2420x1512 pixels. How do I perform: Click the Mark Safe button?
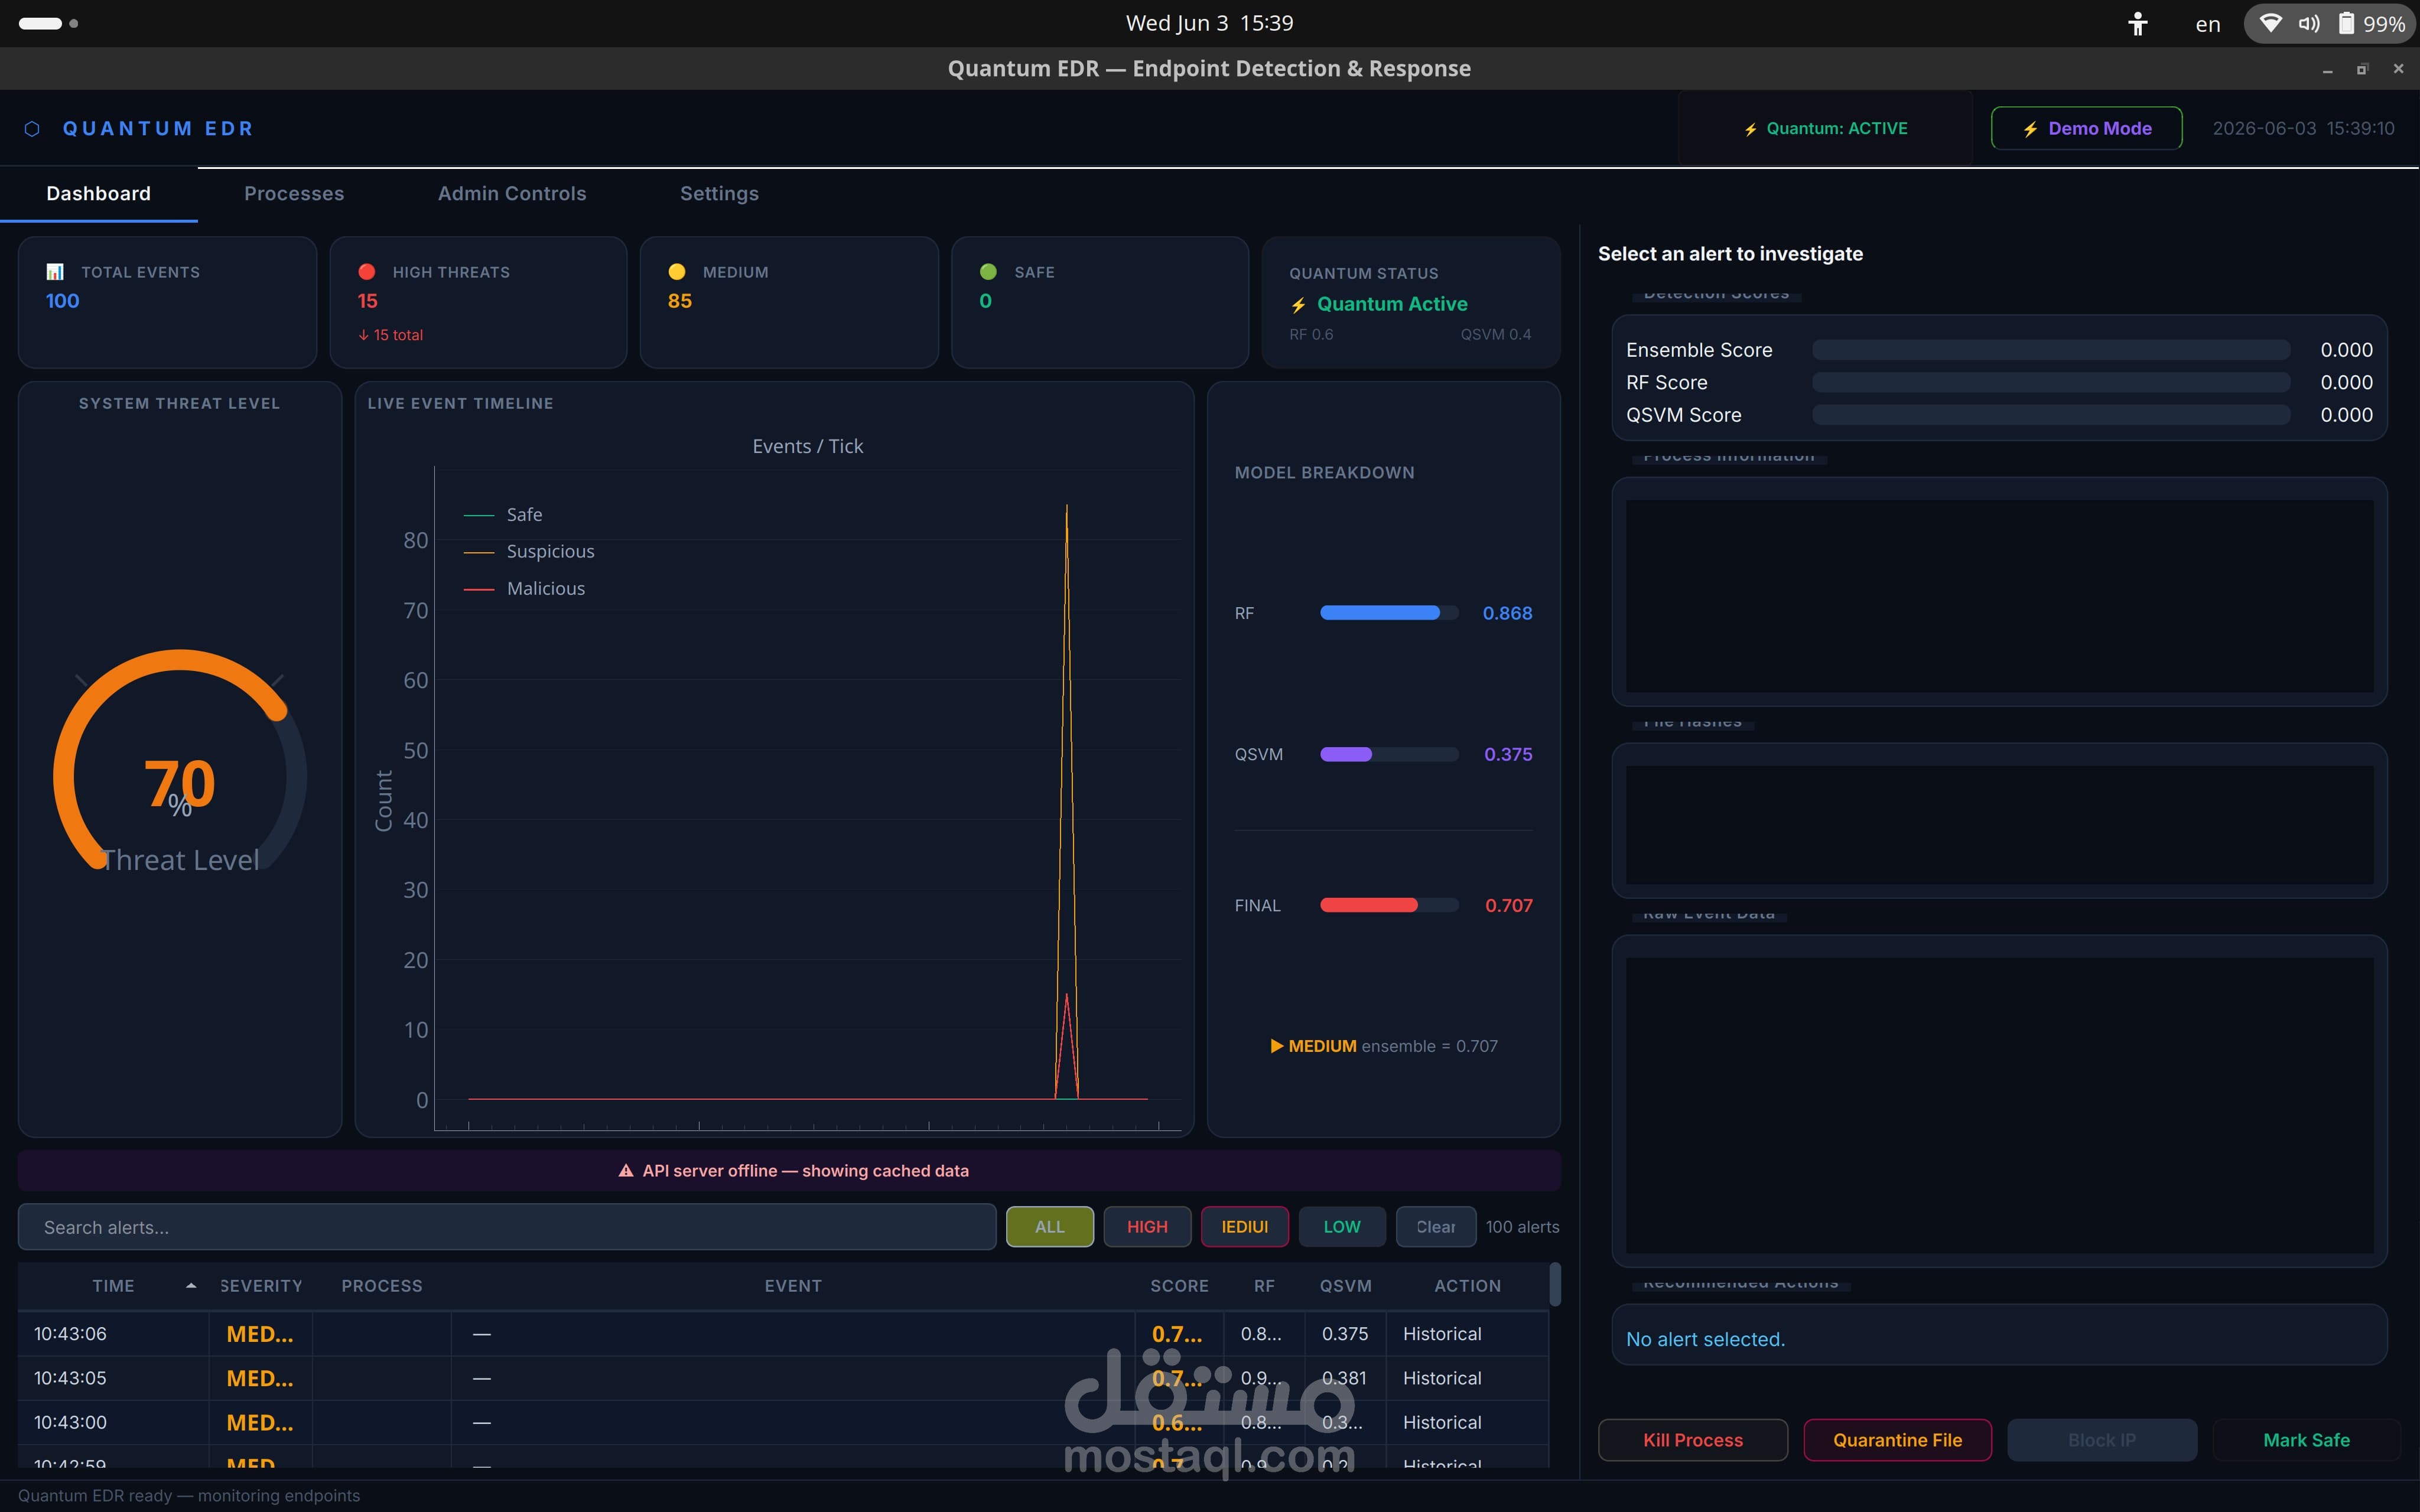coord(2306,1440)
